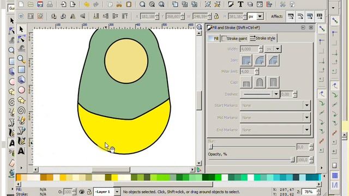Choose the Round join option
This screenshot has height=196, width=349.
(260, 60)
